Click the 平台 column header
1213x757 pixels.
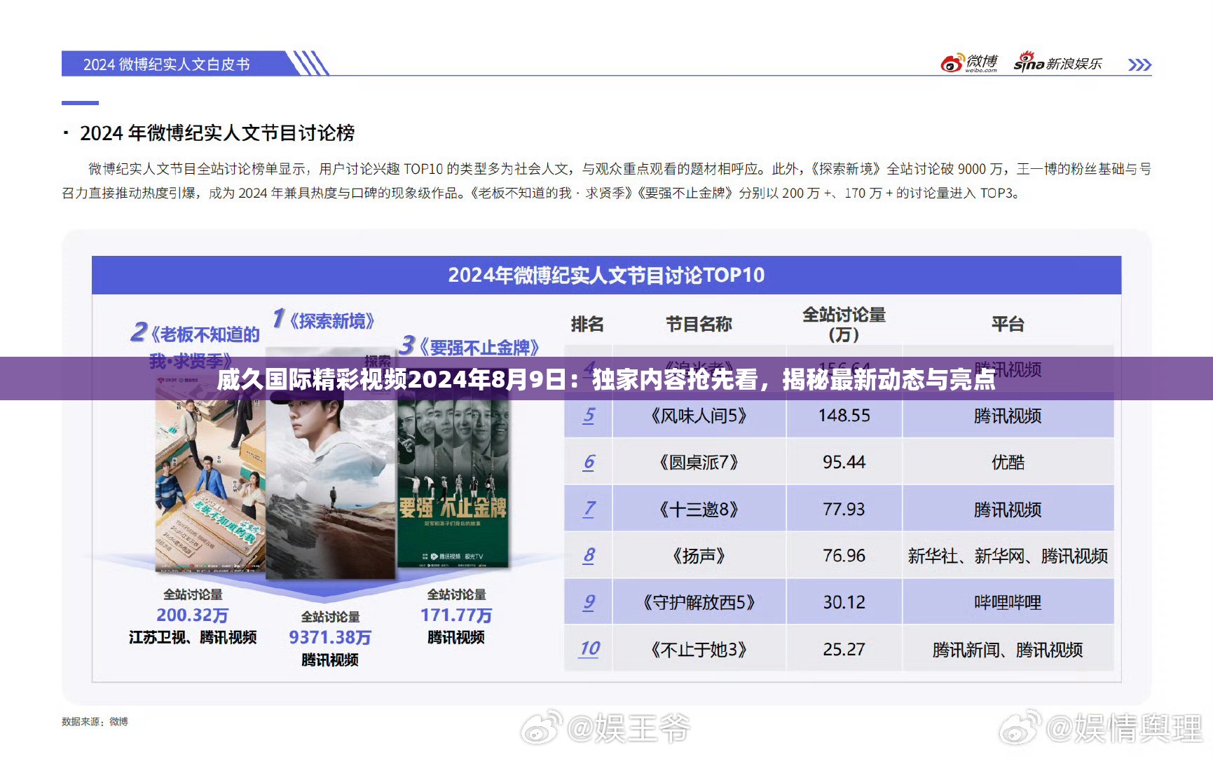coord(1007,324)
